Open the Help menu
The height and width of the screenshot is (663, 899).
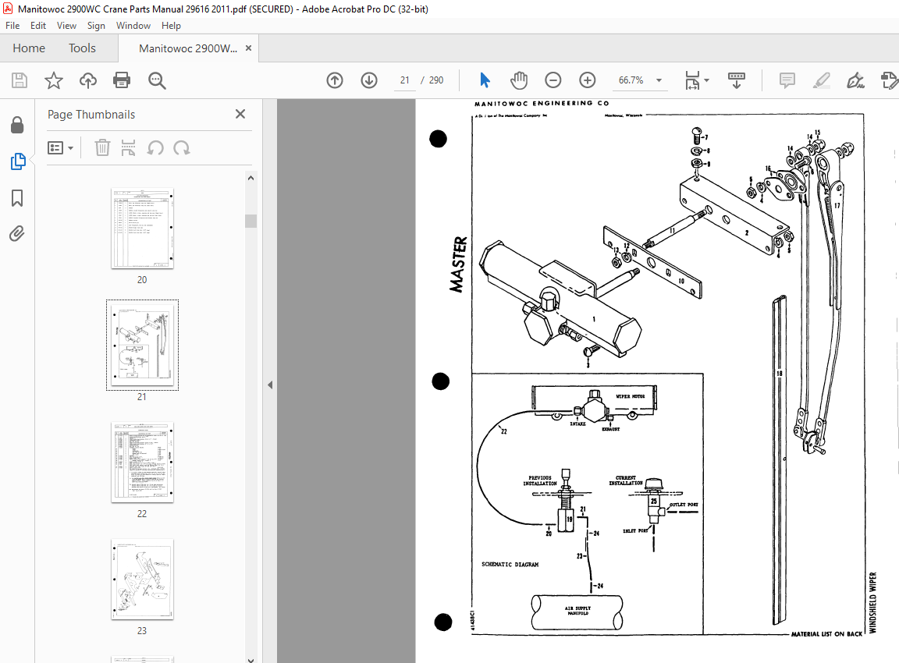[171, 26]
